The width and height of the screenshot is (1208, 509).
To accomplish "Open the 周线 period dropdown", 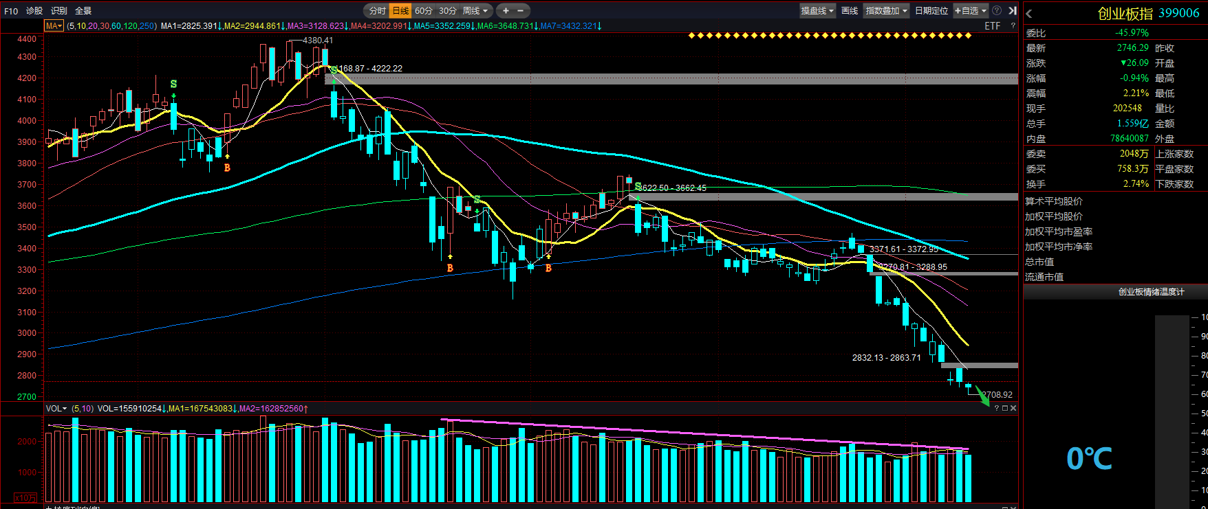I will [x=475, y=11].
